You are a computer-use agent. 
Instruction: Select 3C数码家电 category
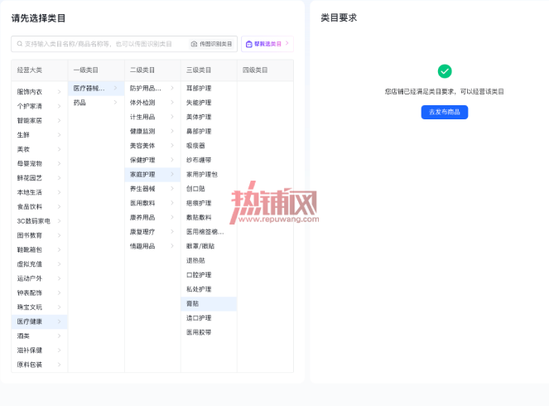click(39, 221)
